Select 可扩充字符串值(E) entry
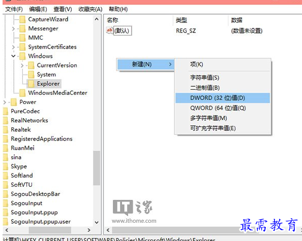 point(223,128)
